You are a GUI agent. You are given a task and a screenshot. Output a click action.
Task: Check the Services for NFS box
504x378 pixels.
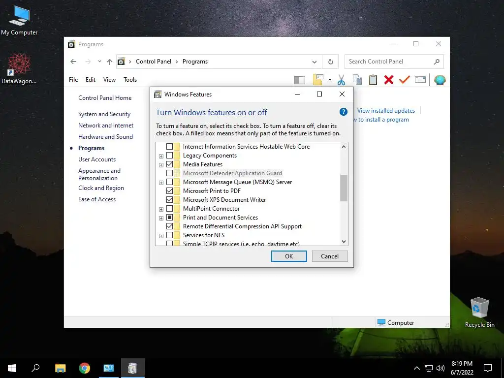pos(169,235)
